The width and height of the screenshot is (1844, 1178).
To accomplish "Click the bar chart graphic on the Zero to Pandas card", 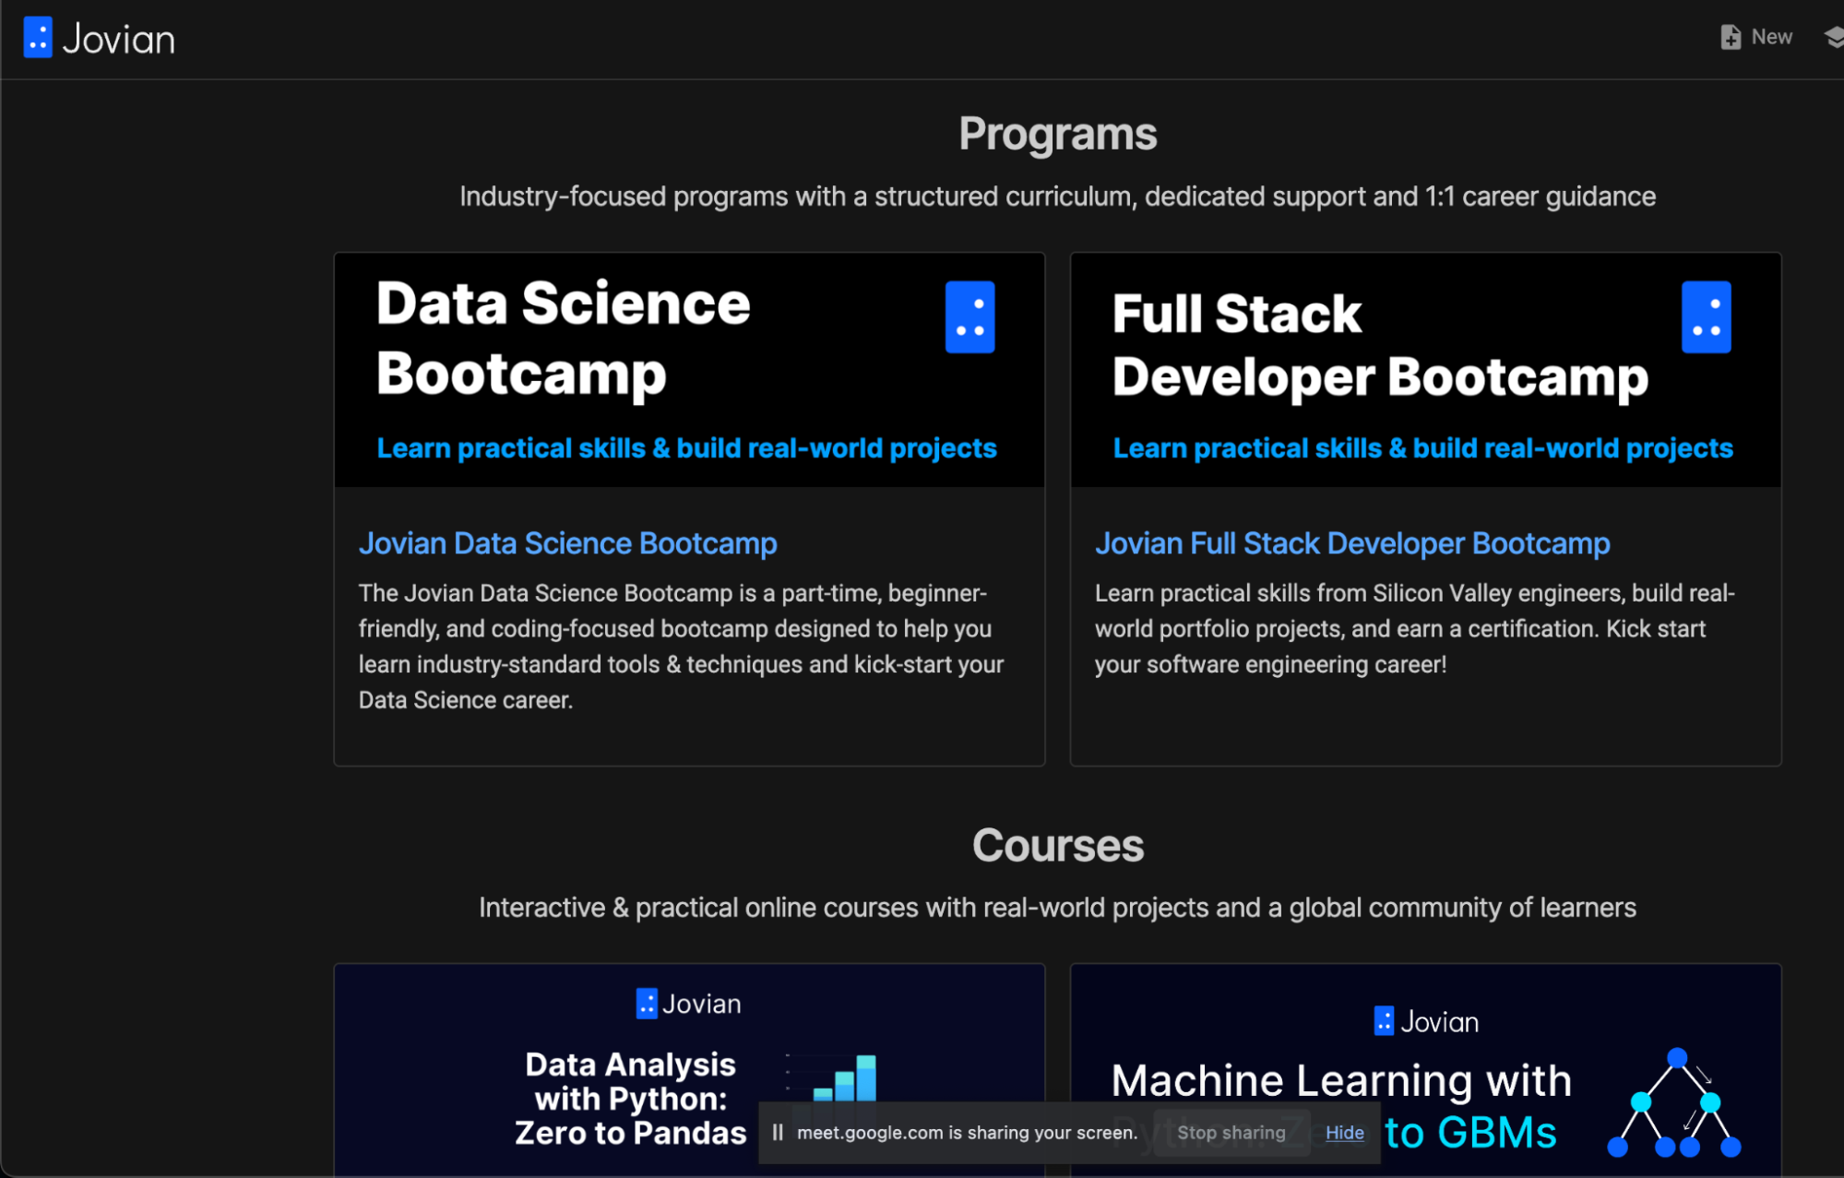I will click(832, 1077).
